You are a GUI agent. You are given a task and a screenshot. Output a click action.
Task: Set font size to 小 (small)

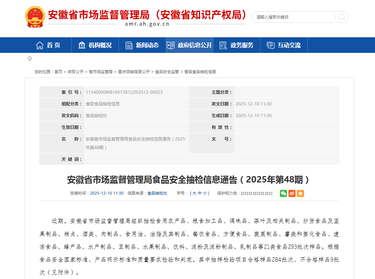[205, 193]
